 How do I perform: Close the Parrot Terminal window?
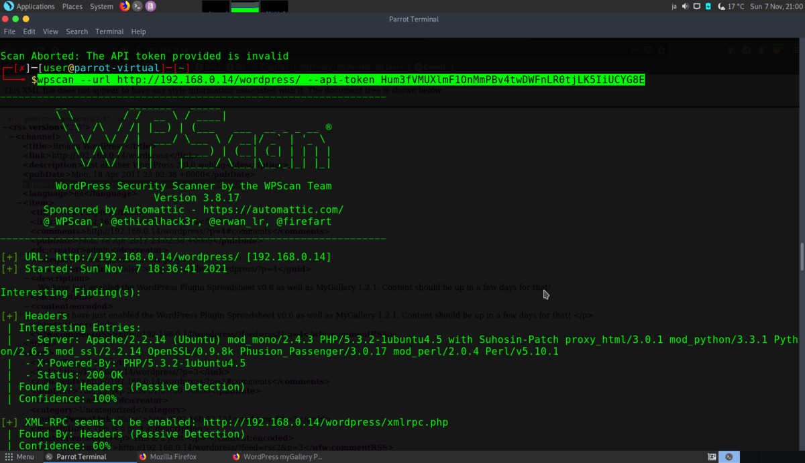pyautogui.click(x=7, y=19)
